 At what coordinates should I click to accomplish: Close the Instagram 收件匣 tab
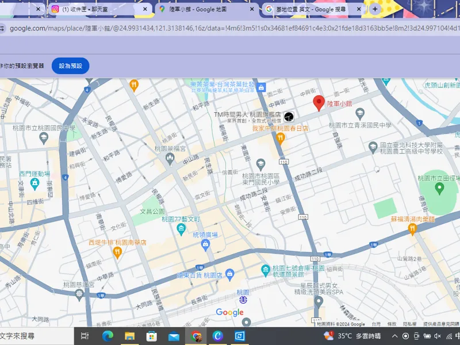pyautogui.click(x=145, y=9)
